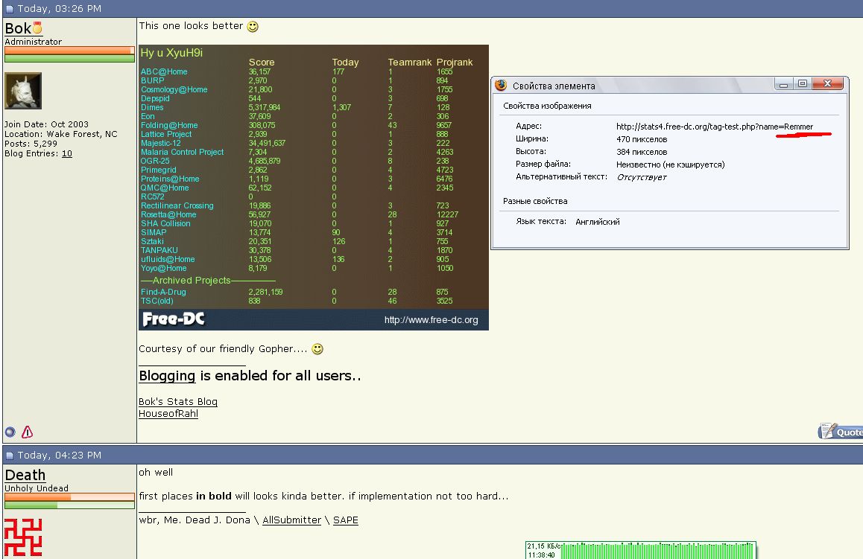Click the 'Join Date: Oct 2003' text
Image resolution: width=863 pixels, height=559 pixels.
coord(46,124)
